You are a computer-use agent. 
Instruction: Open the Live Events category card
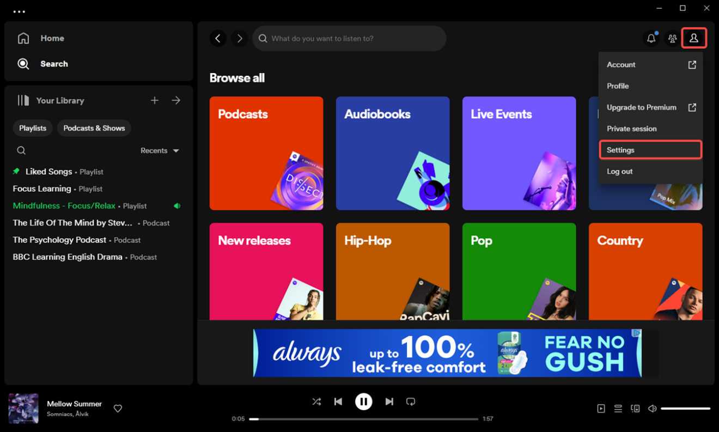coord(519,154)
